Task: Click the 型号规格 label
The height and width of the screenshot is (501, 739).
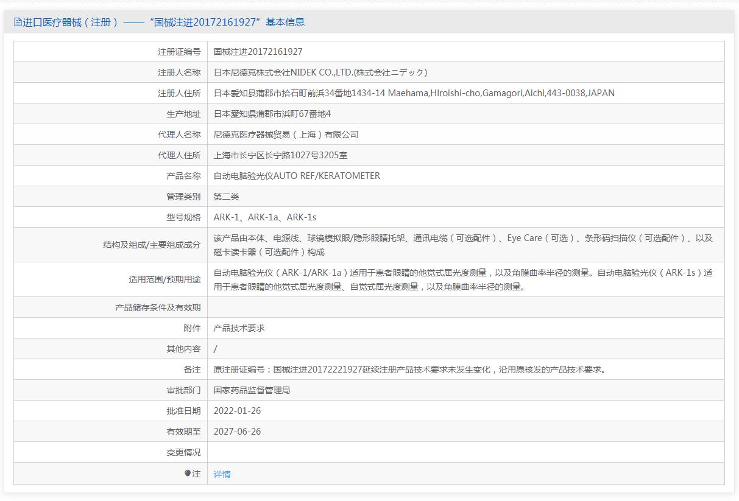Action: (x=183, y=217)
